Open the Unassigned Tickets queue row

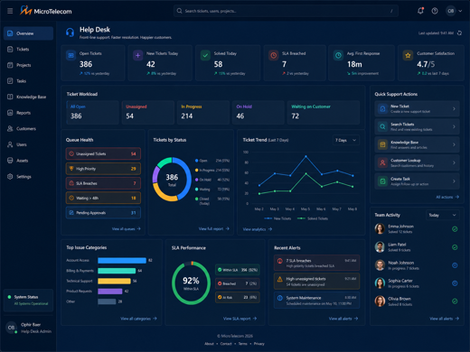click(x=103, y=153)
